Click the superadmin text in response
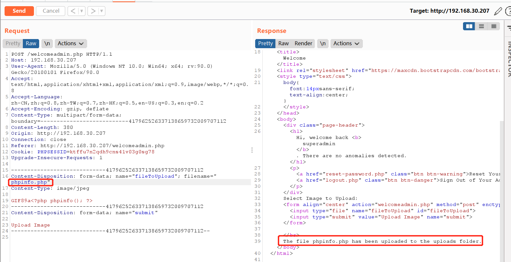The image size is (511, 262). tap(319, 144)
